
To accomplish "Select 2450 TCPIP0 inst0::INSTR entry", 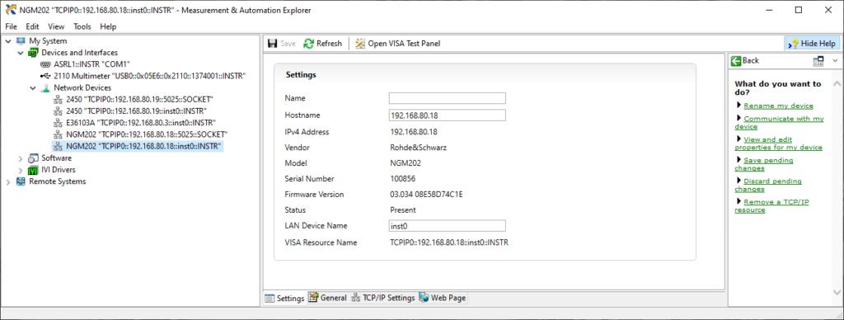I will click(135, 111).
